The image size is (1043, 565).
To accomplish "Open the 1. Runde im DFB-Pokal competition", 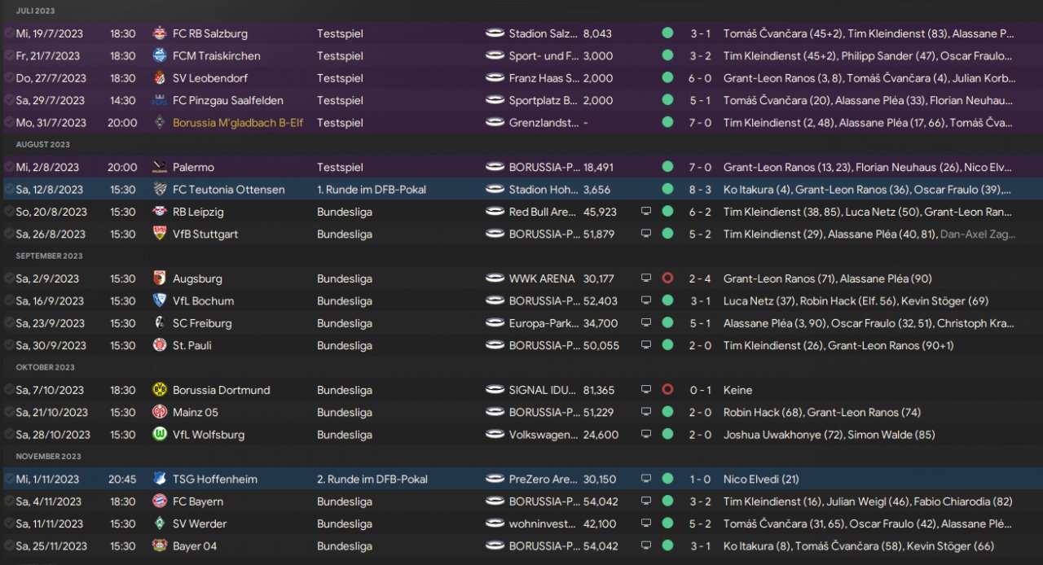I will [x=372, y=190].
